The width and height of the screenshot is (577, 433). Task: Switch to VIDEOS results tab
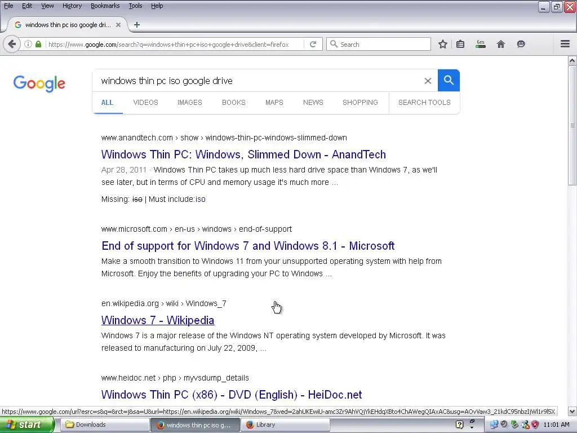click(x=146, y=103)
